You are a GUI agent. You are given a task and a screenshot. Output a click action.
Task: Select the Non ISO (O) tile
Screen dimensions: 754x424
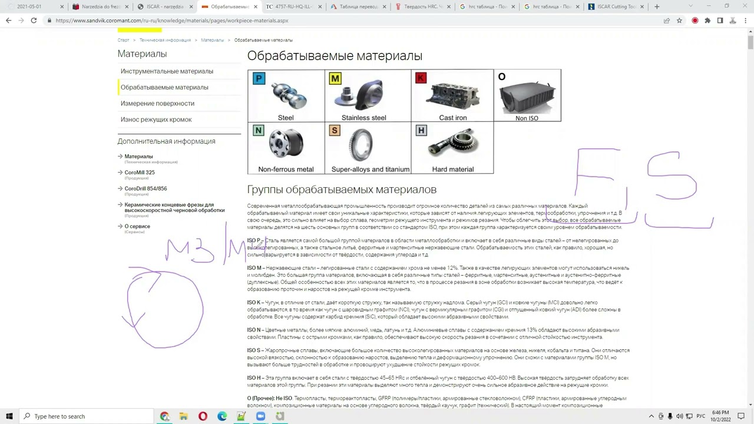click(x=527, y=95)
